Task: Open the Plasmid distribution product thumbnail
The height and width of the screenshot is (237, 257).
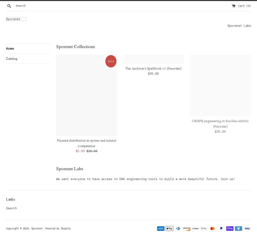Action: [86, 95]
